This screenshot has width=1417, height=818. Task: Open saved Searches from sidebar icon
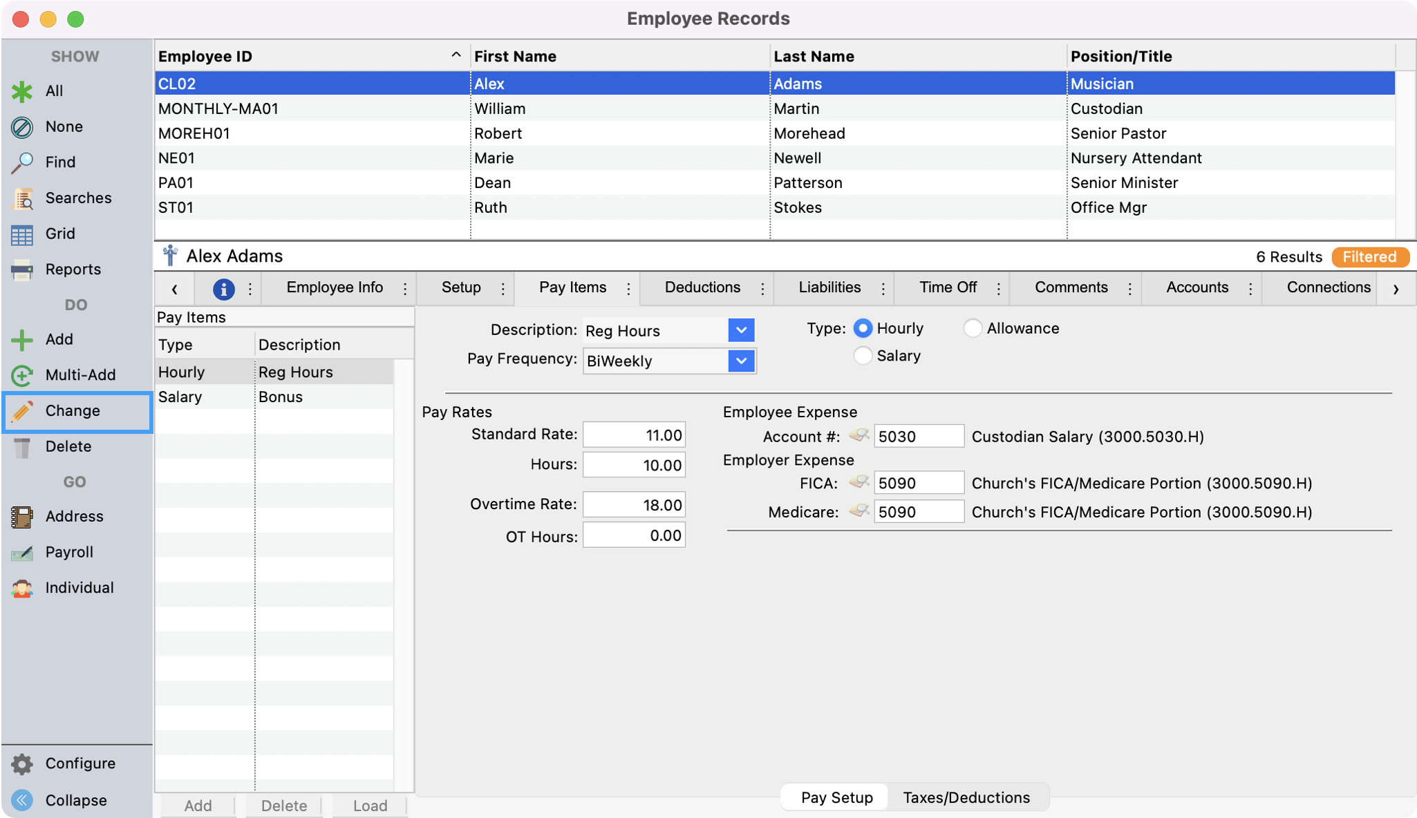tap(22, 198)
